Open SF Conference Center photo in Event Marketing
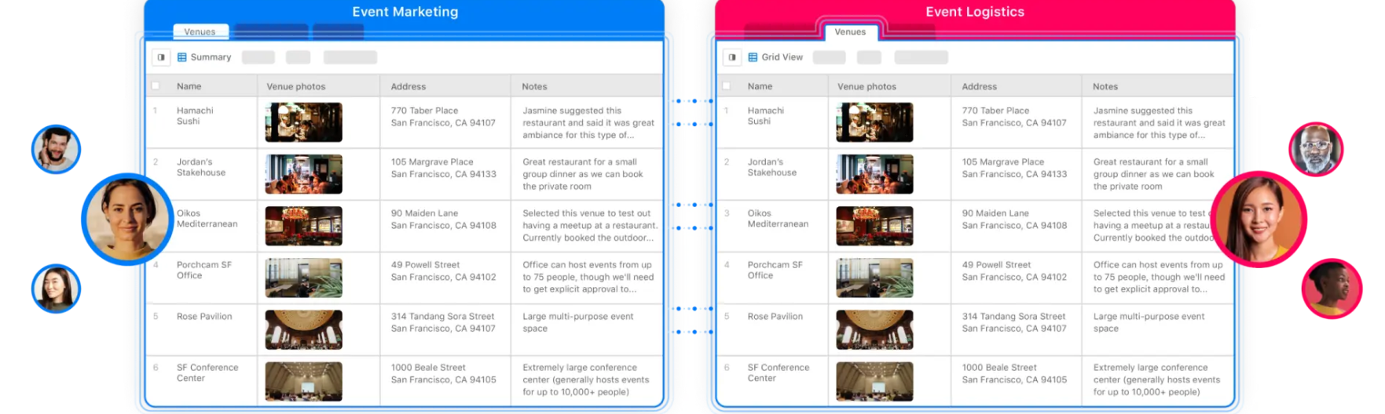The height and width of the screenshot is (414, 1385). pos(304,381)
